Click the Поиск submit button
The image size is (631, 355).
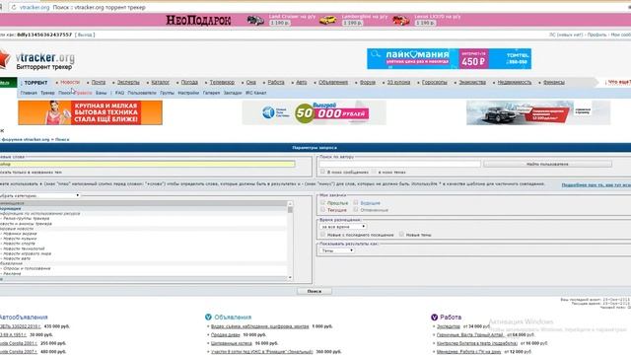(x=315, y=291)
